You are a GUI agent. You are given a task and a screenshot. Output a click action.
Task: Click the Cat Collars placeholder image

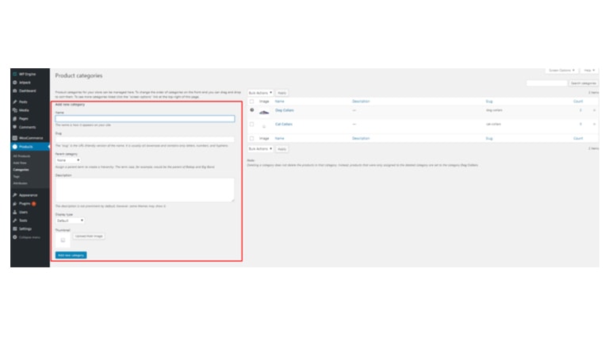(x=264, y=126)
